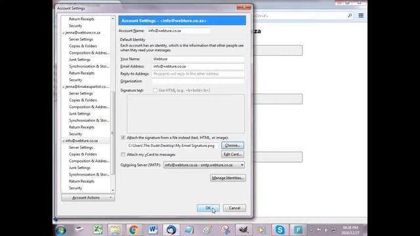Select Security under info@webture.co.za
Image resolution: width=420 pixels, height=236 pixels.
pos(75,188)
